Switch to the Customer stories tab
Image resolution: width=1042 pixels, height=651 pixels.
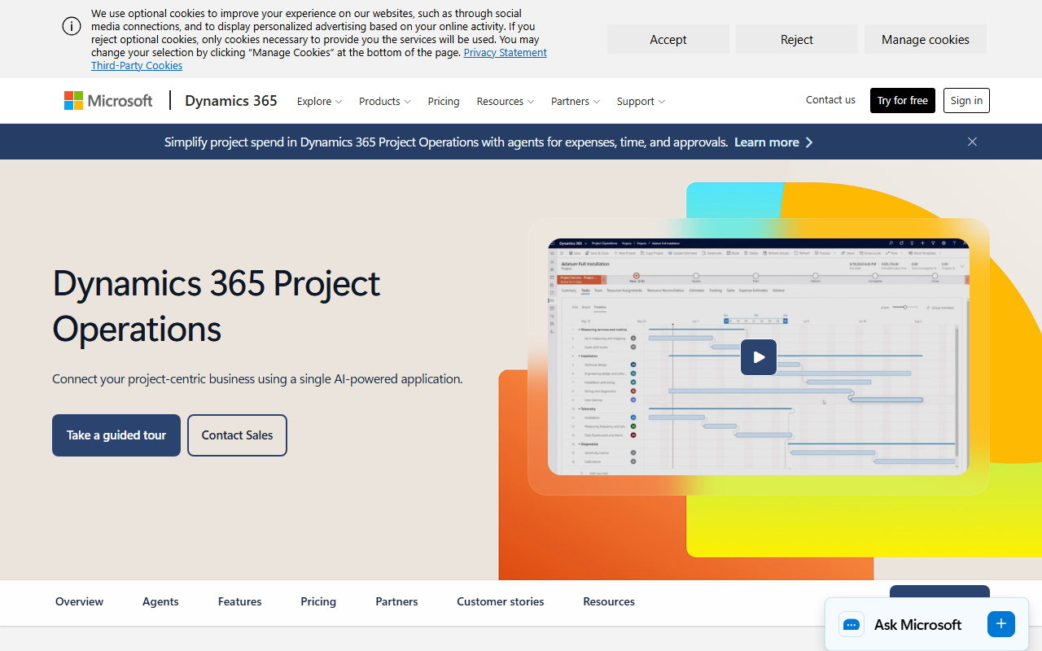point(501,602)
